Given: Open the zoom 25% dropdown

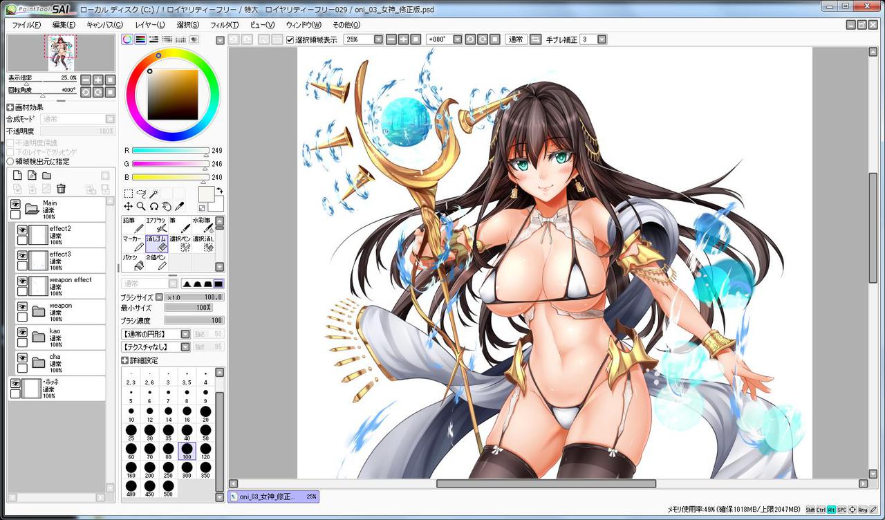Looking at the screenshot, I should coord(378,39).
